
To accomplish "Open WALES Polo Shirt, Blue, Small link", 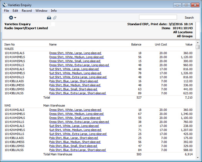I will point(73,89).
